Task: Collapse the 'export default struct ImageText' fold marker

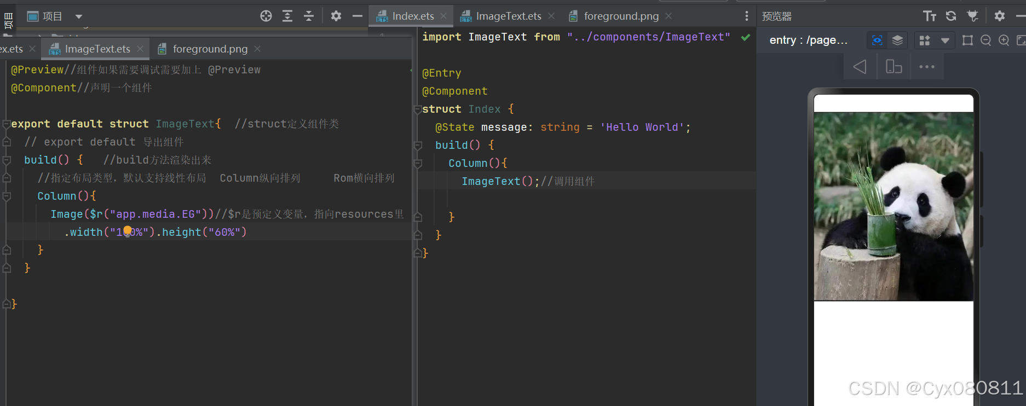Action: pyautogui.click(x=7, y=124)
